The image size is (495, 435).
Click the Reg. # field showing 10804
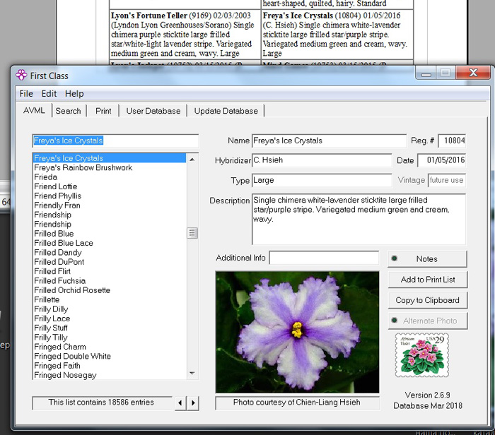pos(451,141)
